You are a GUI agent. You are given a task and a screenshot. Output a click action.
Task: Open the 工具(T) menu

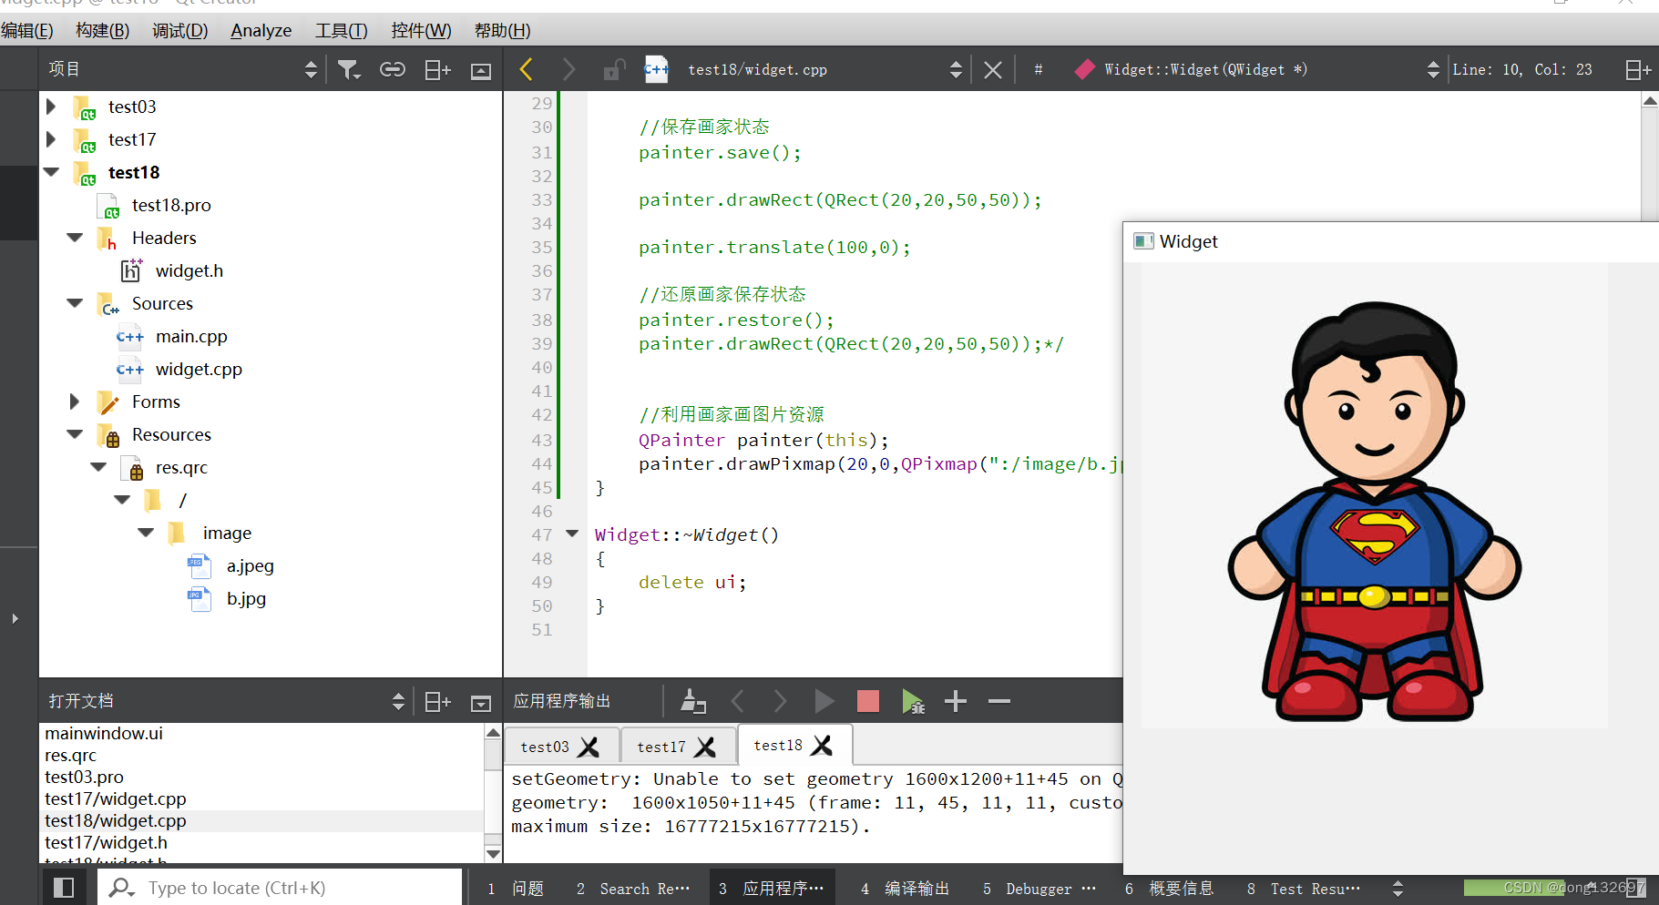pos(341,30)
